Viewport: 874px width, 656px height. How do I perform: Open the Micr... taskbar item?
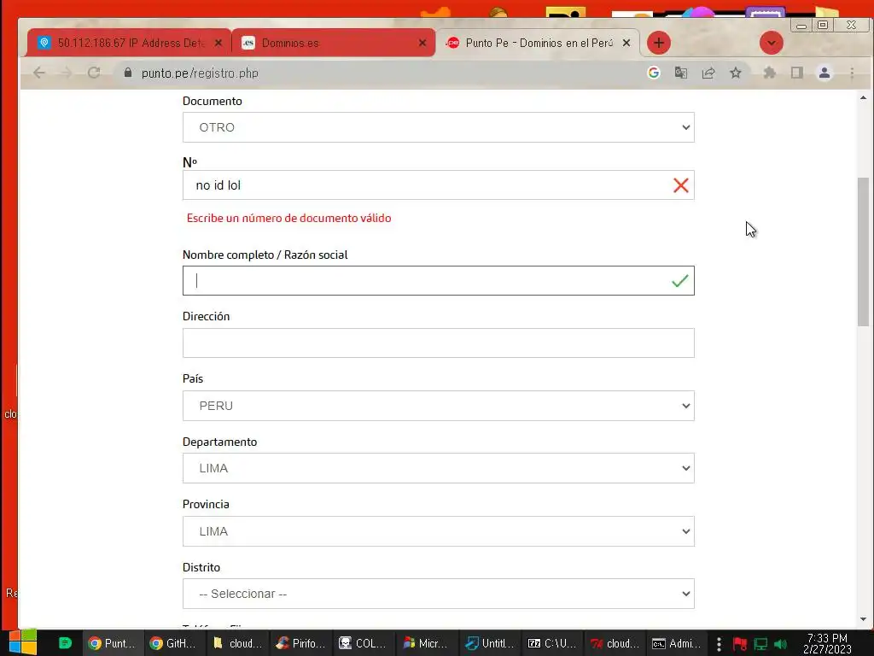coord(426,643)
